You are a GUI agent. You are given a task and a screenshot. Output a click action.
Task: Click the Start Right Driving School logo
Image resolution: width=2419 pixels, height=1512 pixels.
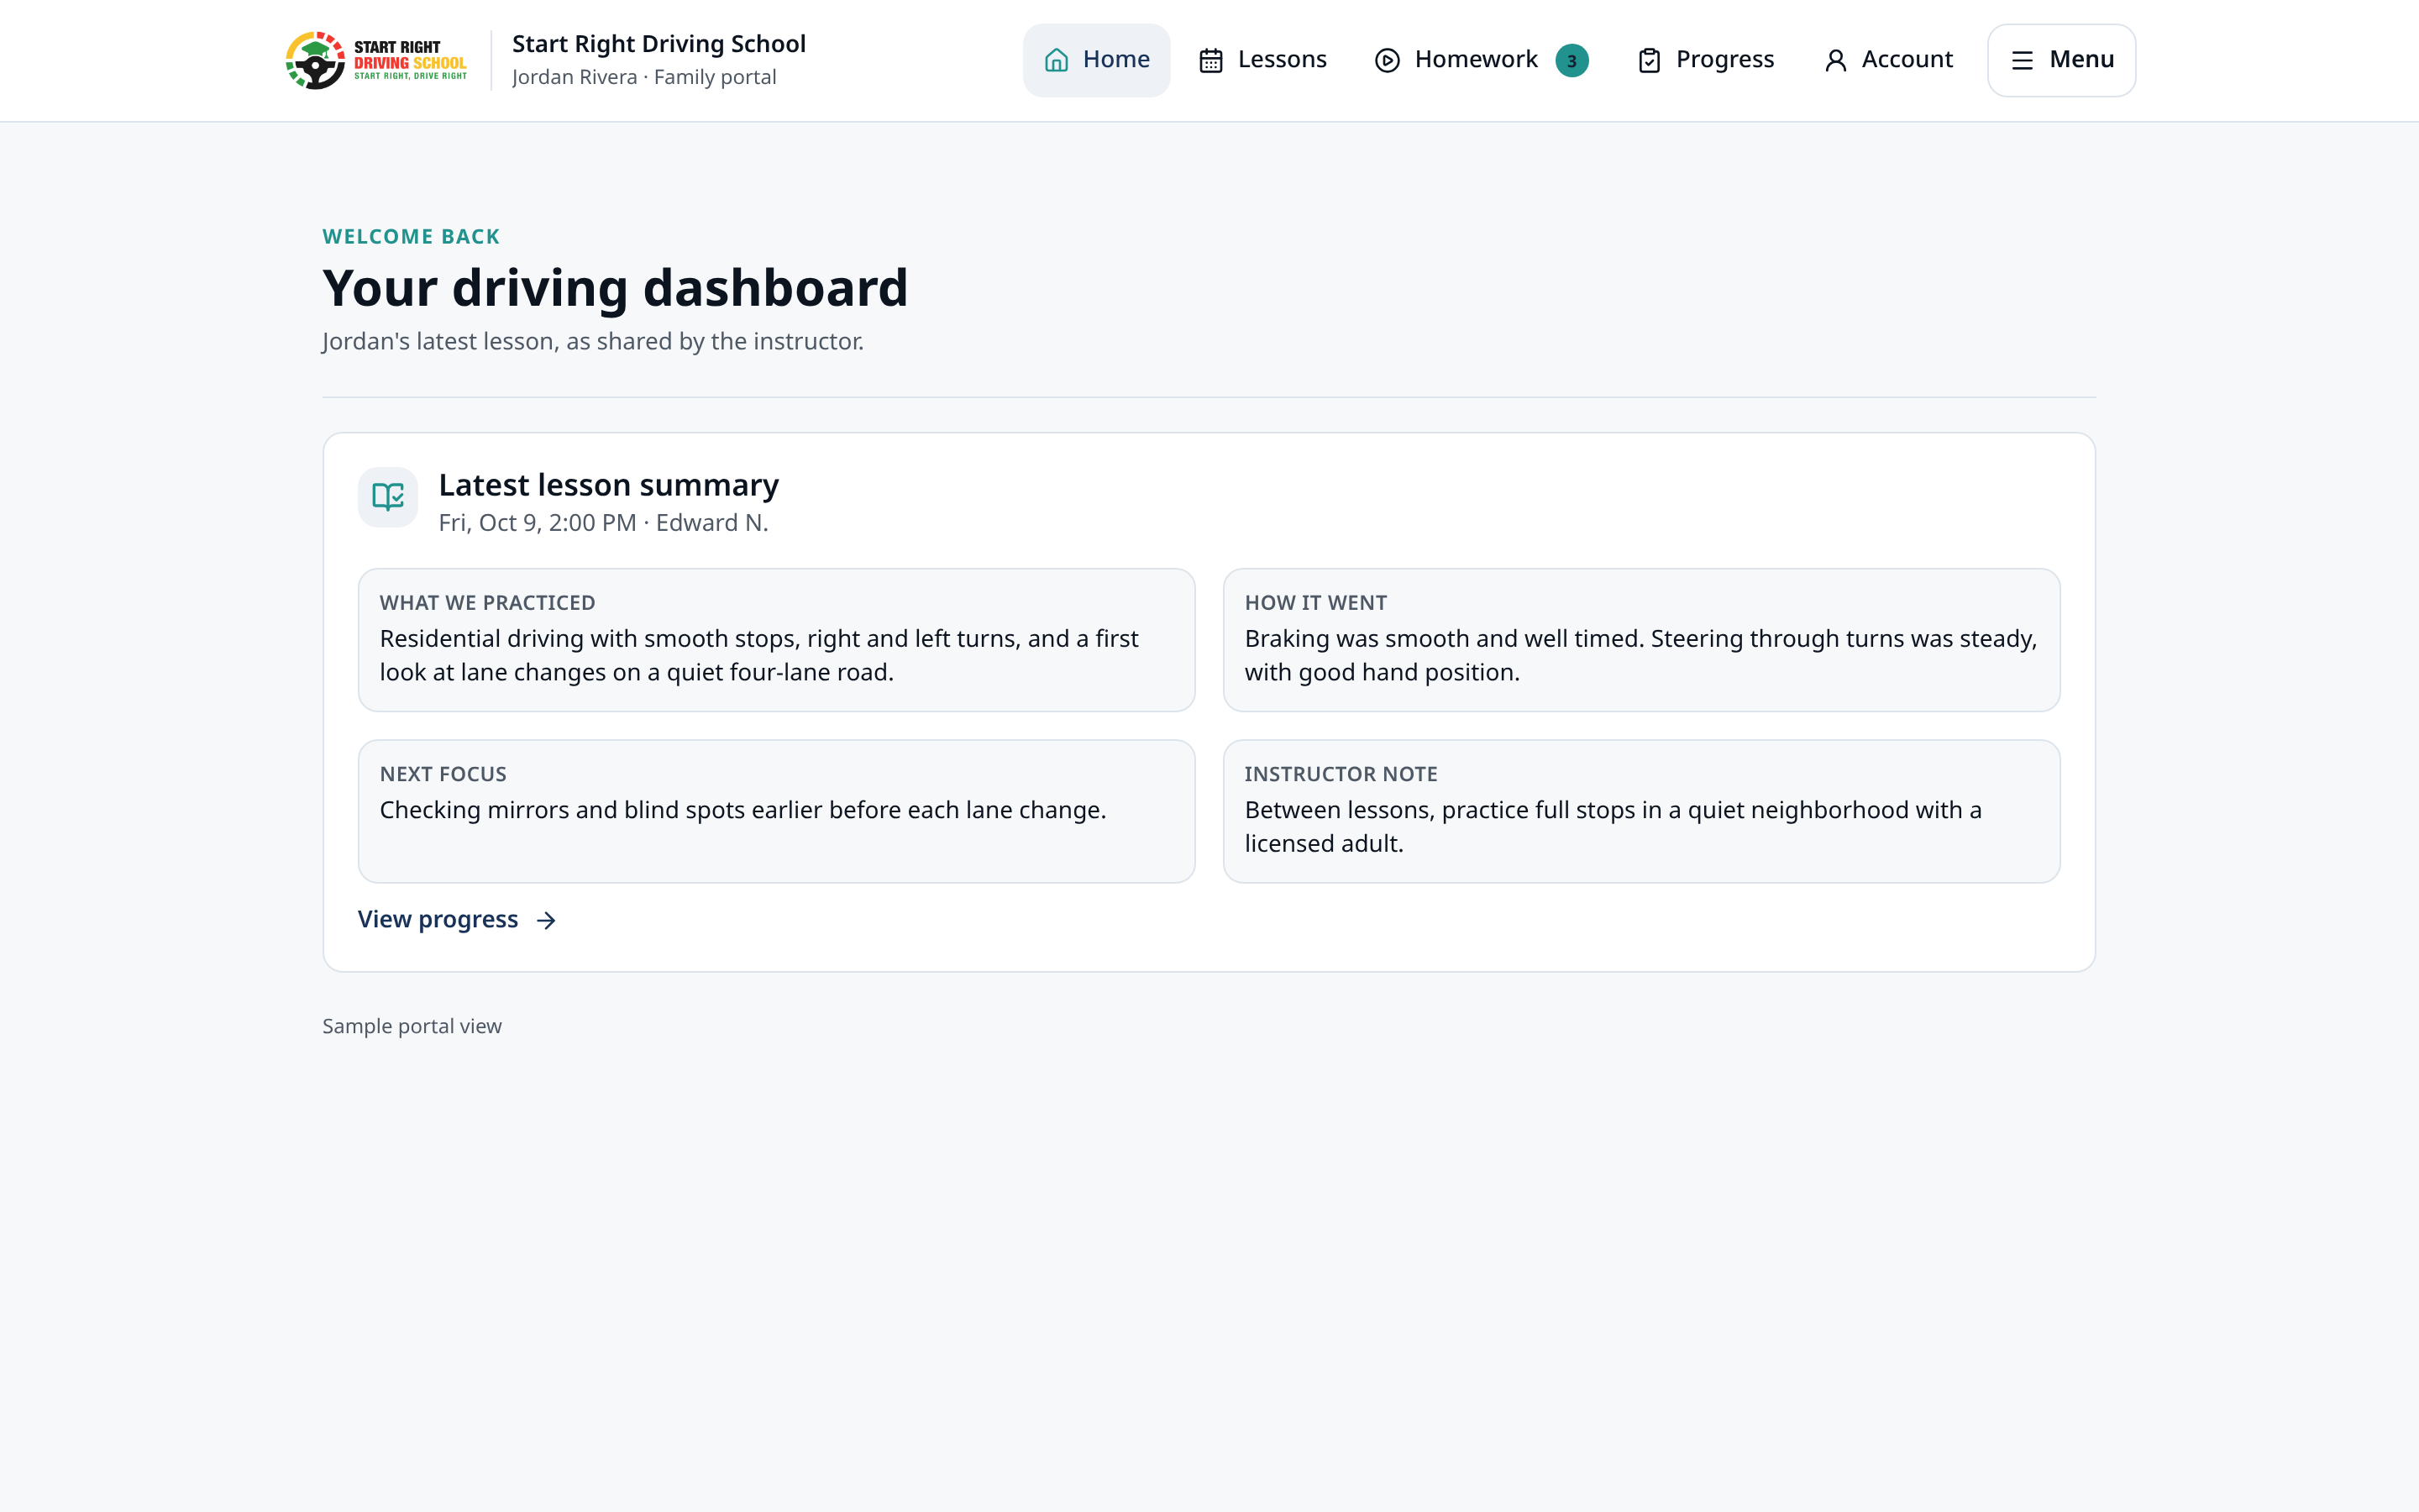point(375,60)
